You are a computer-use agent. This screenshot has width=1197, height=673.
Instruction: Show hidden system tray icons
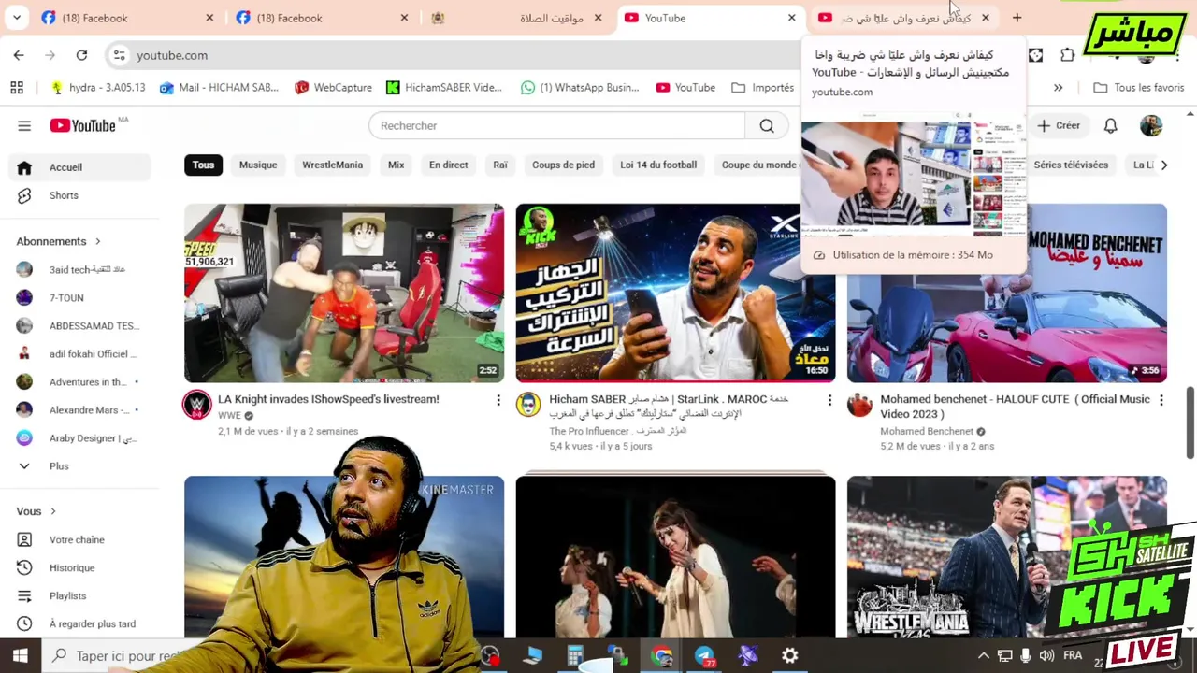pos(983,656)
